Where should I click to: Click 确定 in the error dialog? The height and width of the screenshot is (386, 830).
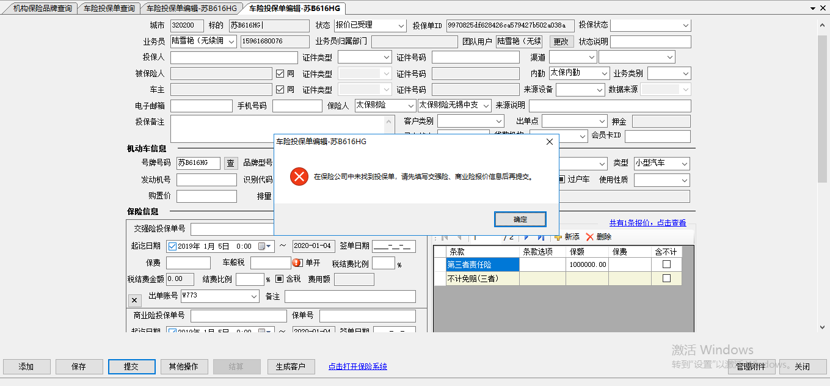[520, 219]
